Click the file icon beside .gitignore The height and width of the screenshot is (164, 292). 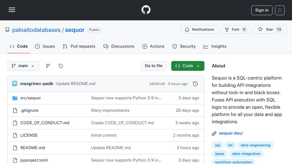(x=15, y=111)
